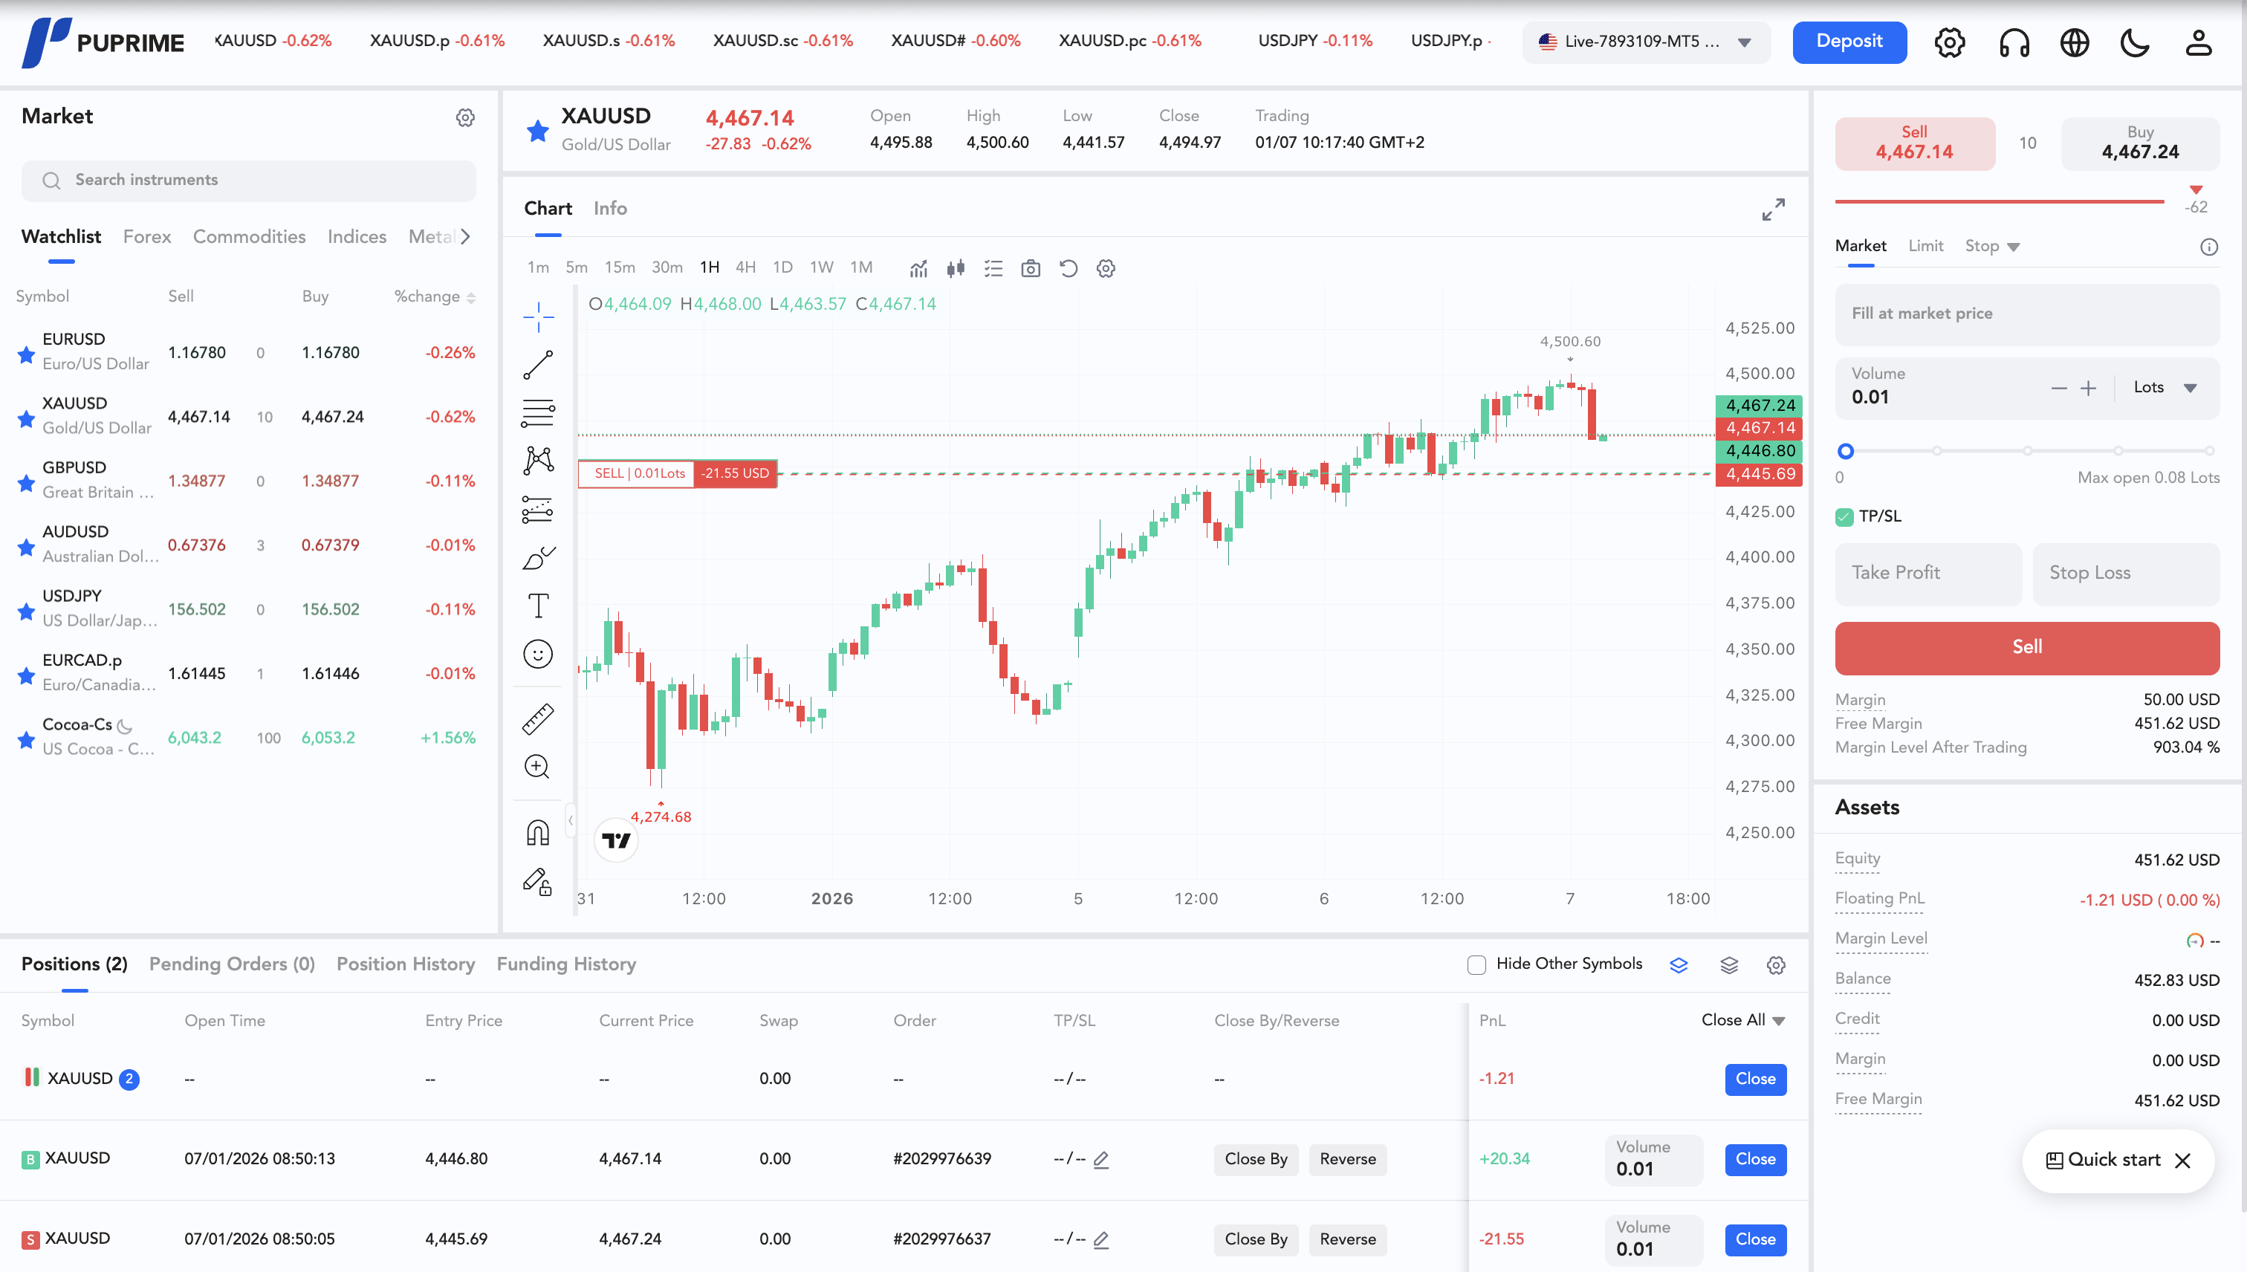This screenshot has height=1272, width=2247.
Task: Toggle dark mode moon icon
Action: (2136, 42)
